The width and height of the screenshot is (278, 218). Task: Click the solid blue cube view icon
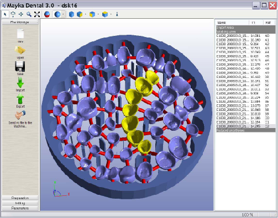71,14
